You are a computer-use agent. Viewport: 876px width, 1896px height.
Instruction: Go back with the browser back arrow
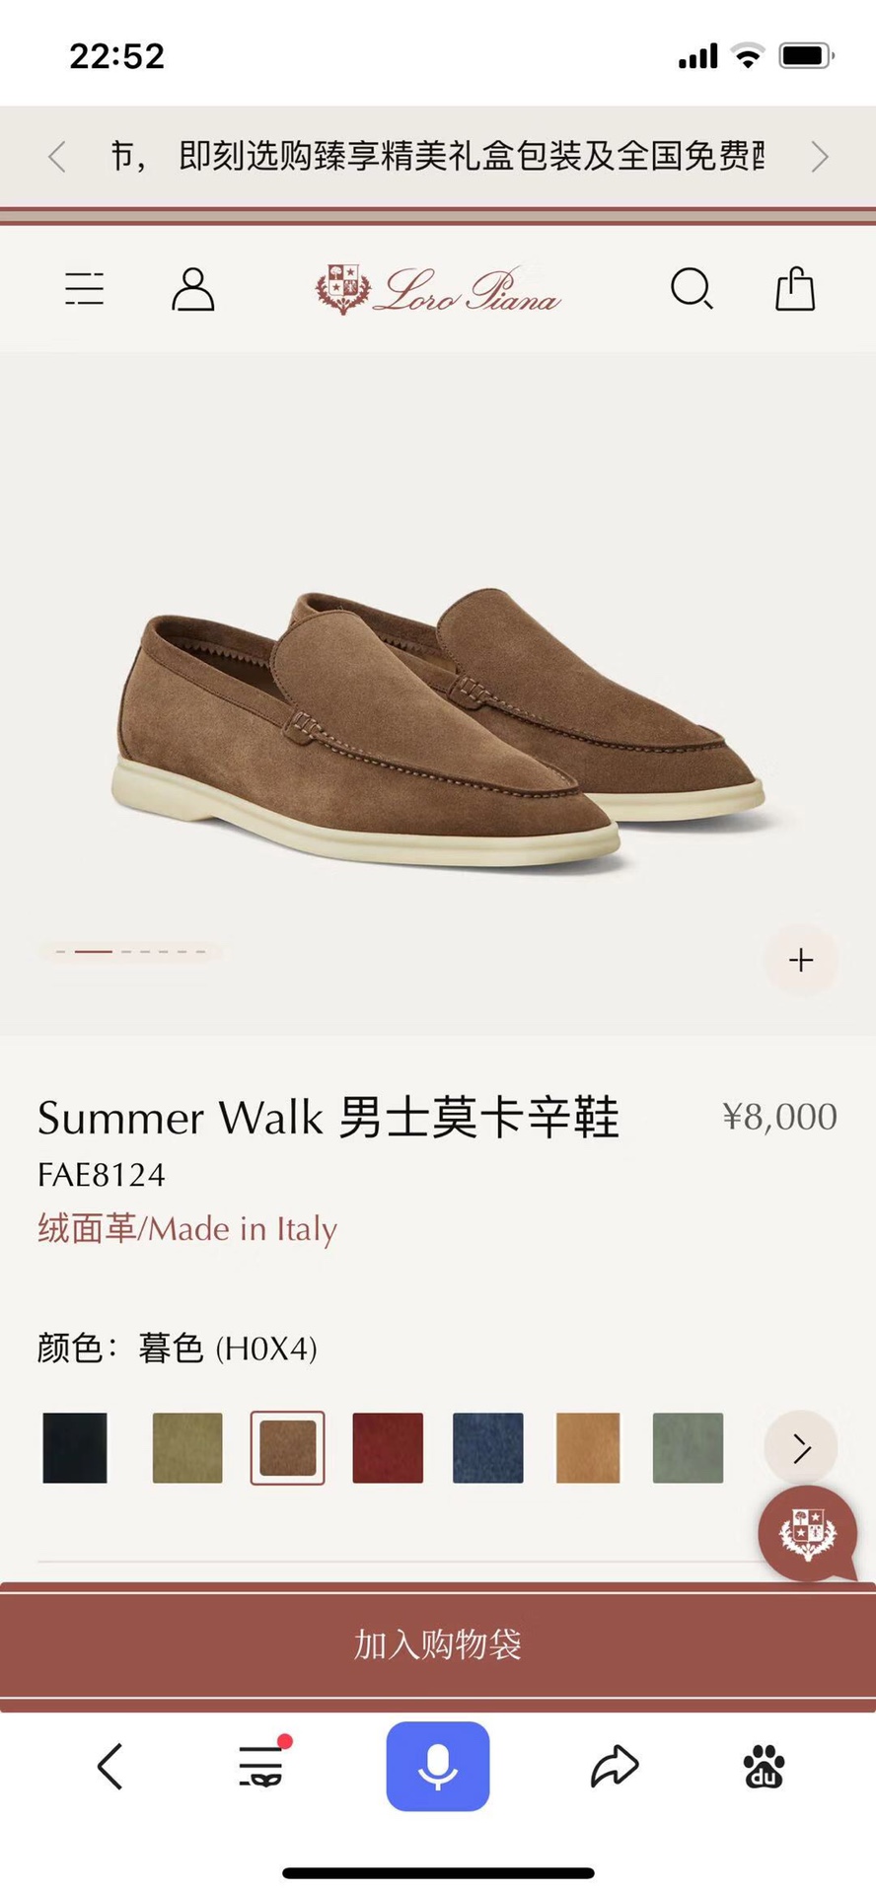[x=110, y=1766]
